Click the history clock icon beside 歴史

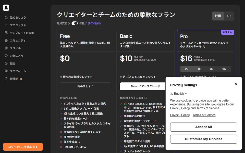6,63
